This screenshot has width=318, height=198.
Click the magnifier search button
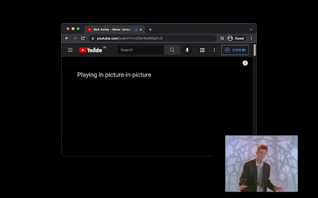click(x=172, y=50)
